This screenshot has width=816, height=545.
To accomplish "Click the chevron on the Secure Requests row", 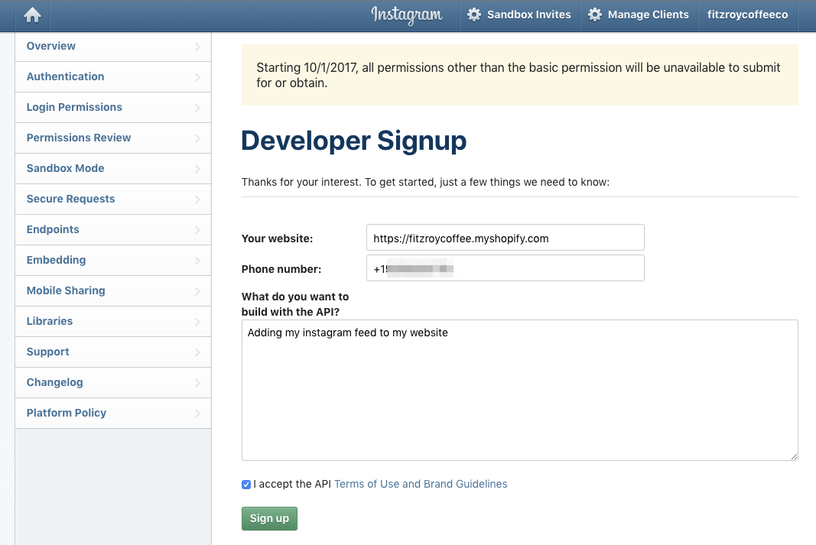I will 197,200.
